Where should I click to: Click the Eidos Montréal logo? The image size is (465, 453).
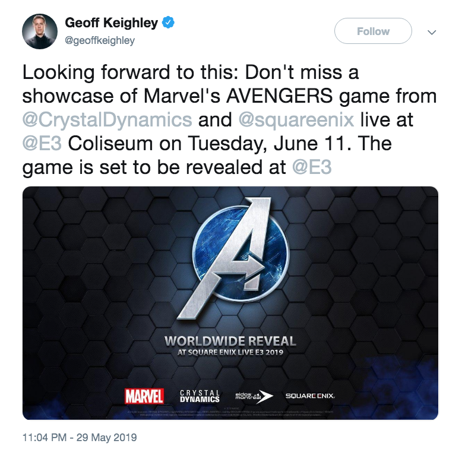[x=252, y=396]
